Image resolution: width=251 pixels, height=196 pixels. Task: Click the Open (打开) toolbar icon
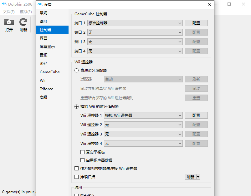tap(9, 25)
